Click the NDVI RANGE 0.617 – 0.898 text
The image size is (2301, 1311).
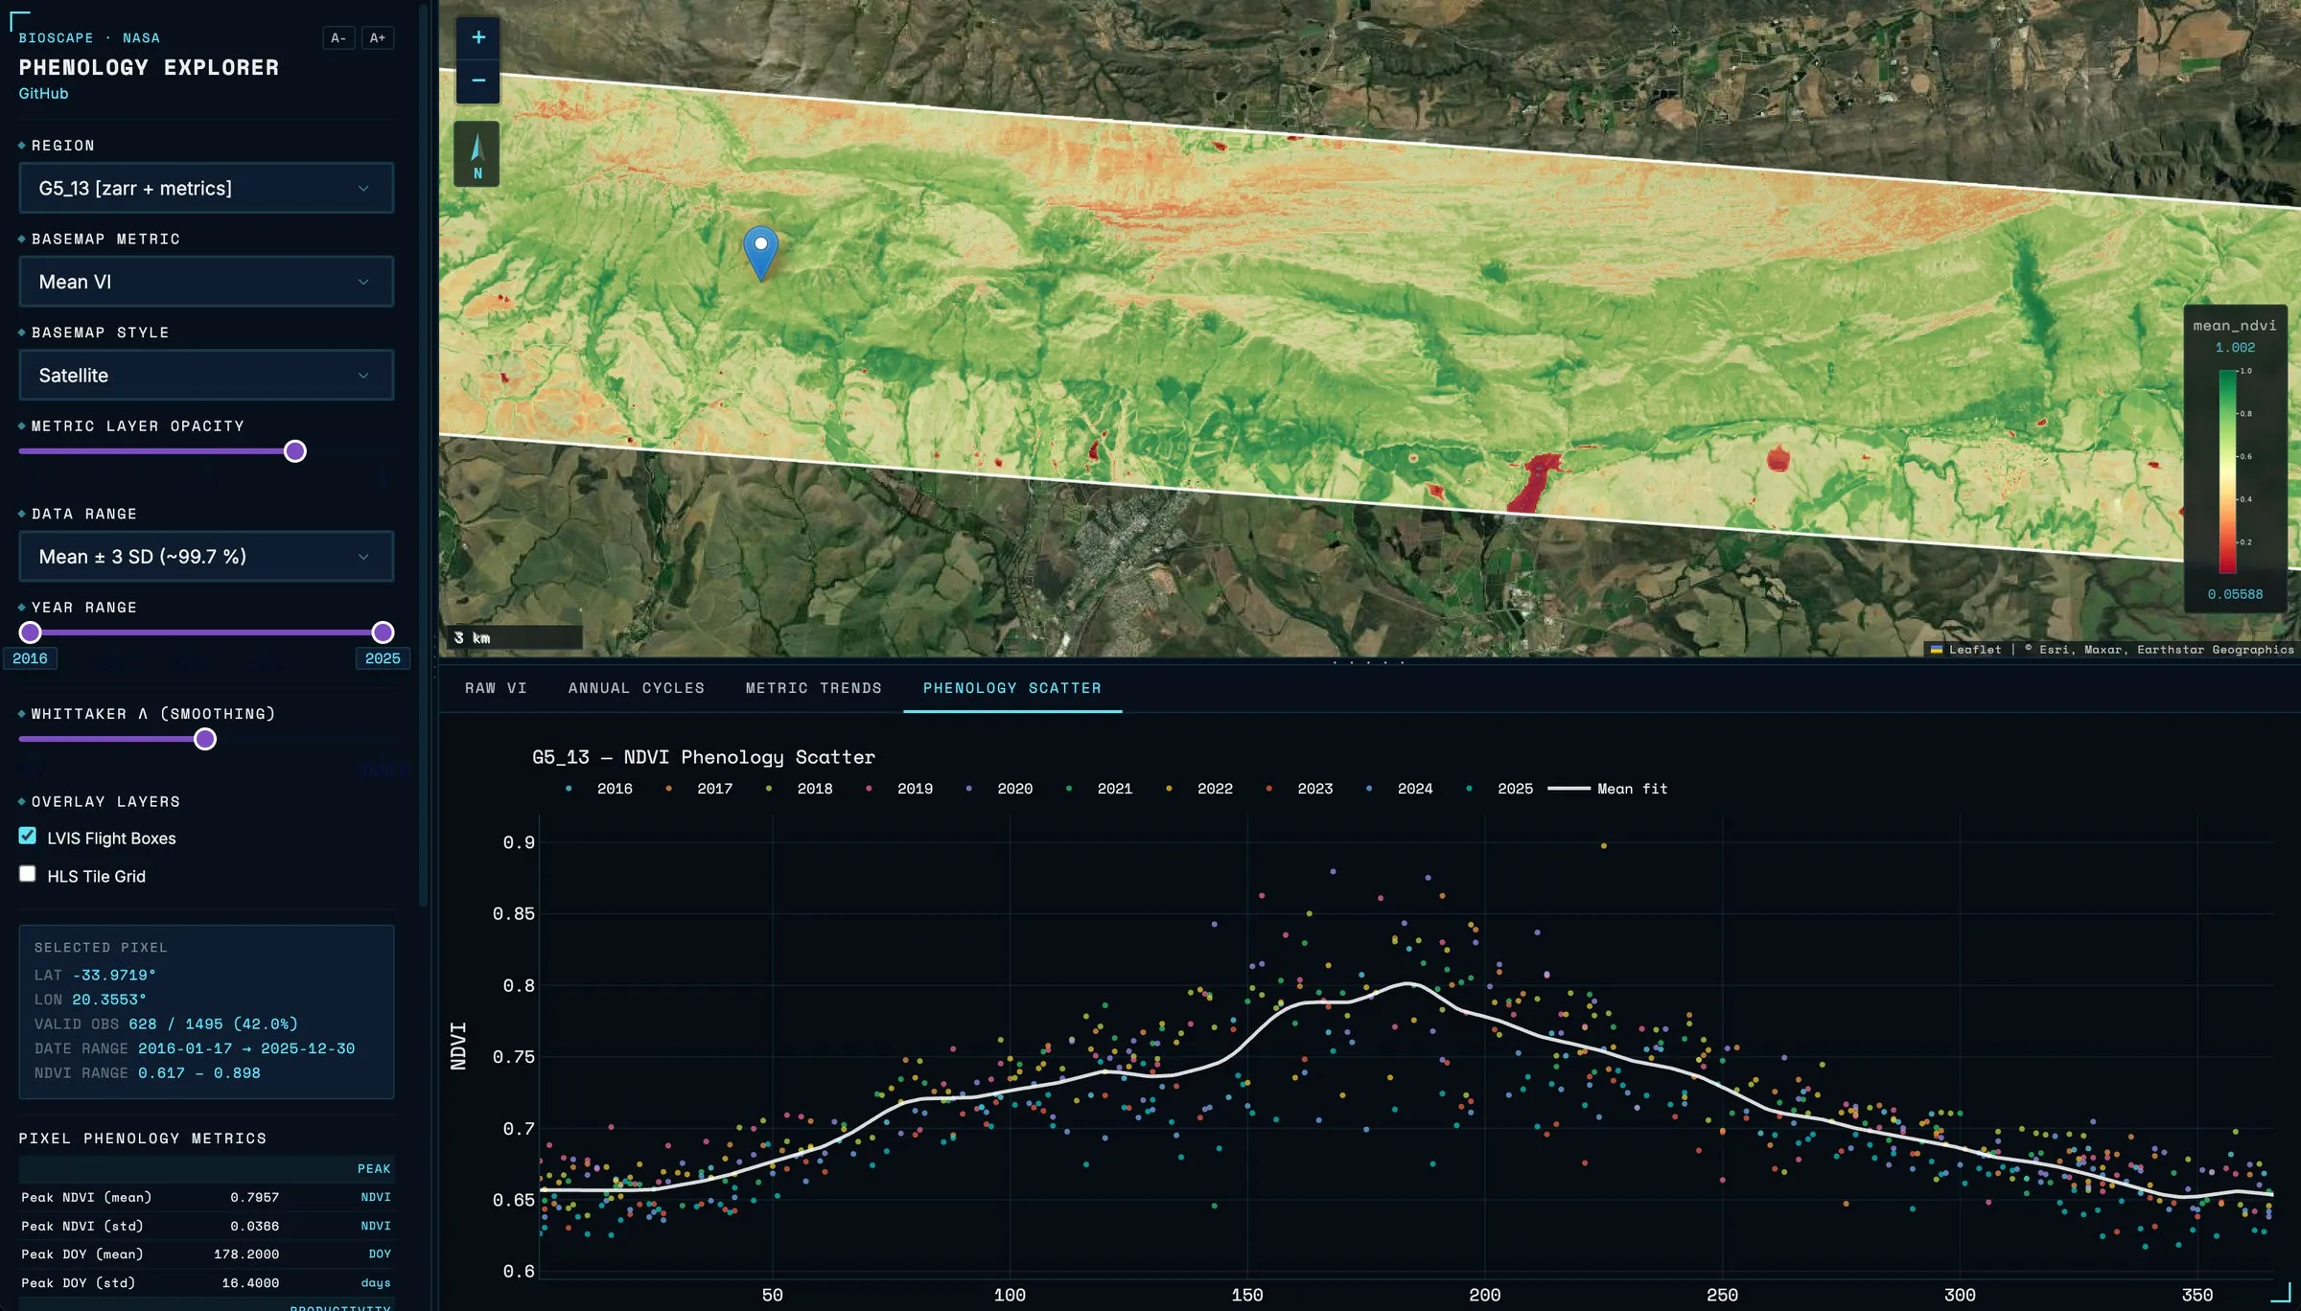point(148,1073)
